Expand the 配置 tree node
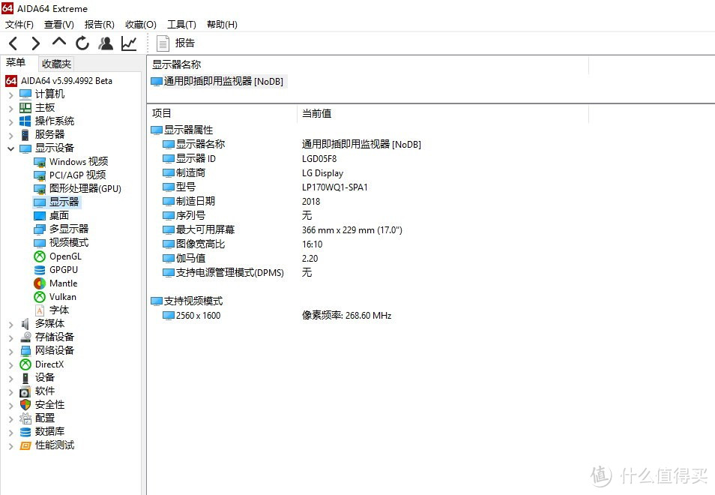Viewport: 715px width, 495px height. click(11, 418)
